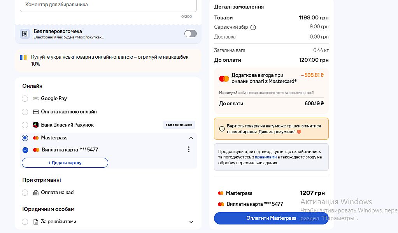Click the + Додати картку button

point(65,163)
